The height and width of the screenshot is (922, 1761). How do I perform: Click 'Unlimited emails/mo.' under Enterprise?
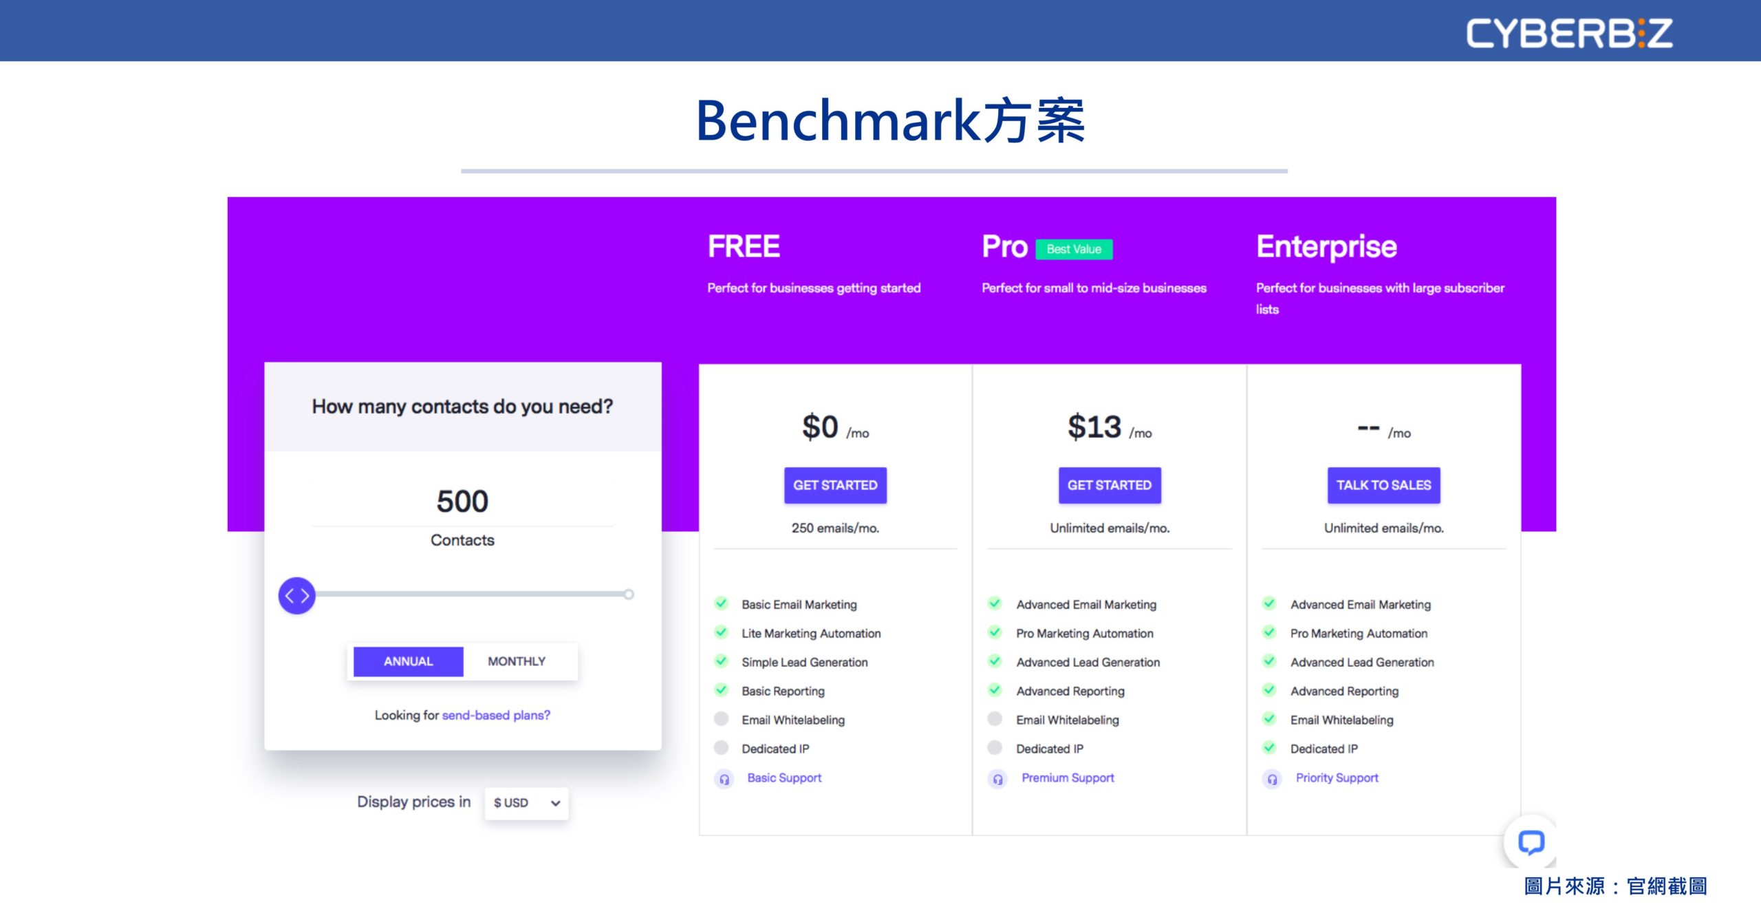pos(1383,528)
